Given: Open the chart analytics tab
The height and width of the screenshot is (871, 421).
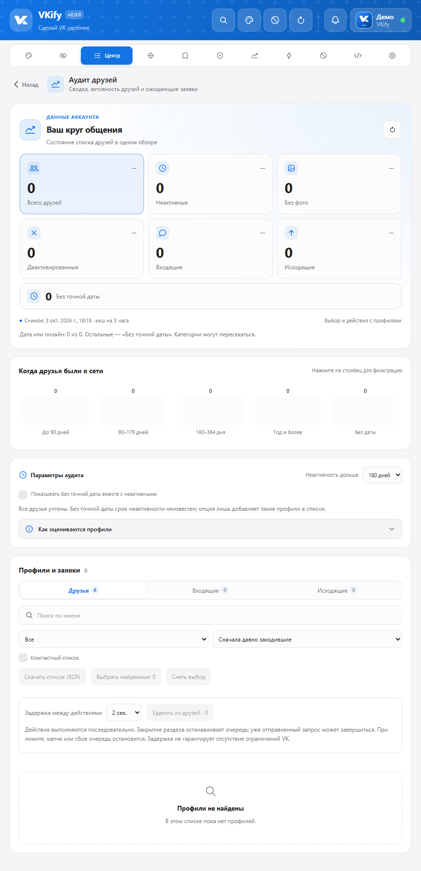Looking at the screenshot, I should (x=255, y=56).
